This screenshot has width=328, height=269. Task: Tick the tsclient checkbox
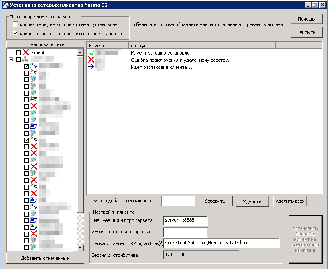(18, 53)
